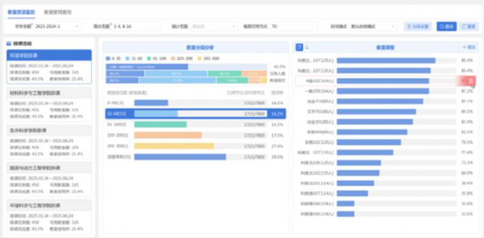
Task: Click the blue search button with magnifier icon
Action: (x=446, y=27)
